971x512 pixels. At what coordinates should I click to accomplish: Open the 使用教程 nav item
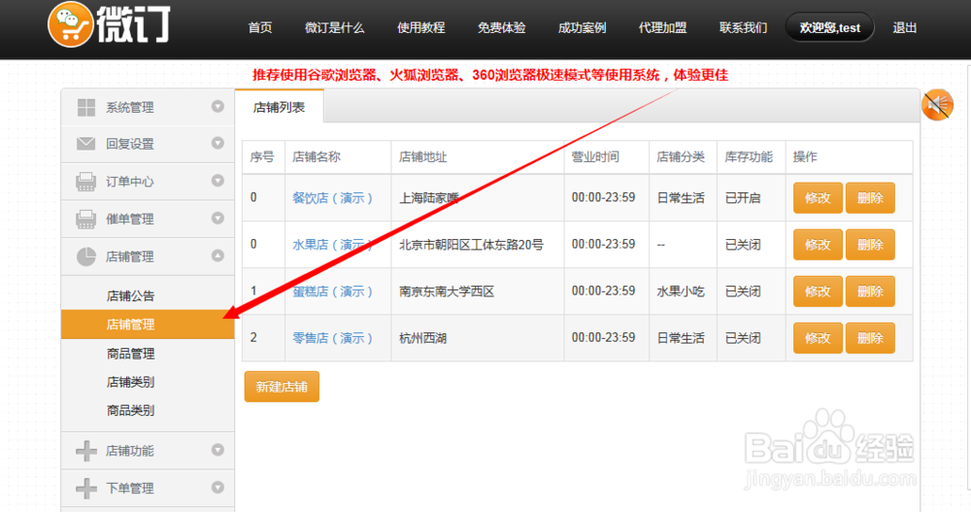tap(421, 28)
